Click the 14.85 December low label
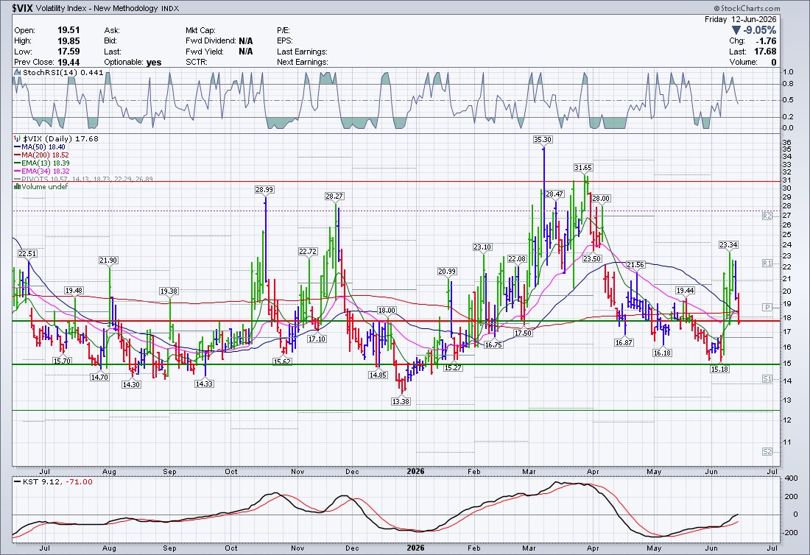810x555 pixels. pos(378,375)
